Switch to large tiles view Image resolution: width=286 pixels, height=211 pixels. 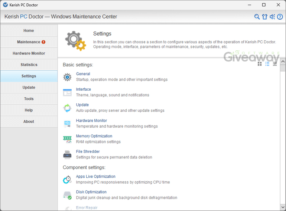point(260,64)
